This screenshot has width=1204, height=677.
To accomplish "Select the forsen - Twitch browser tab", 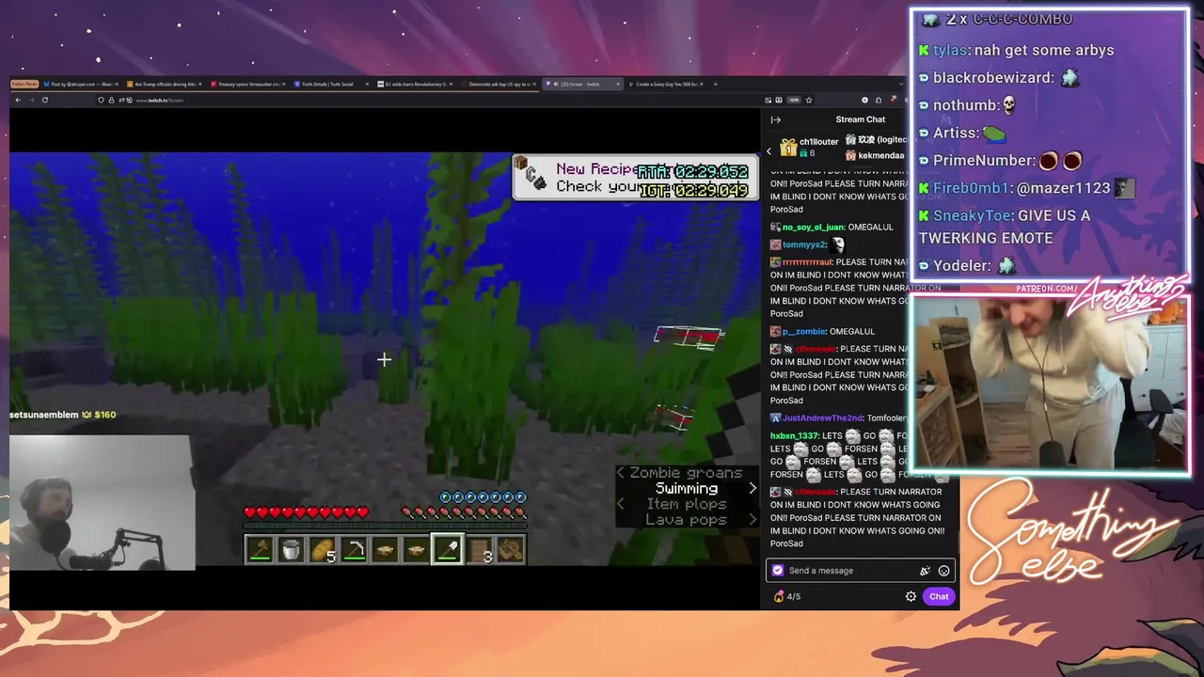I will coord(583,84).
